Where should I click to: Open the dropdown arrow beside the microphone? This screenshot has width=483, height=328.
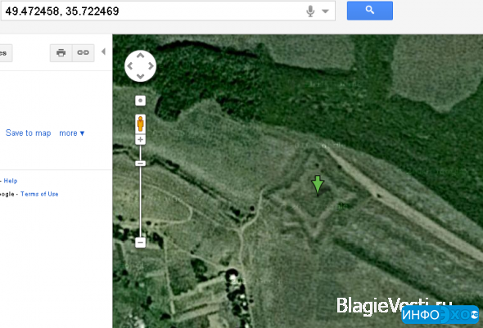click(x=325, y=11)
